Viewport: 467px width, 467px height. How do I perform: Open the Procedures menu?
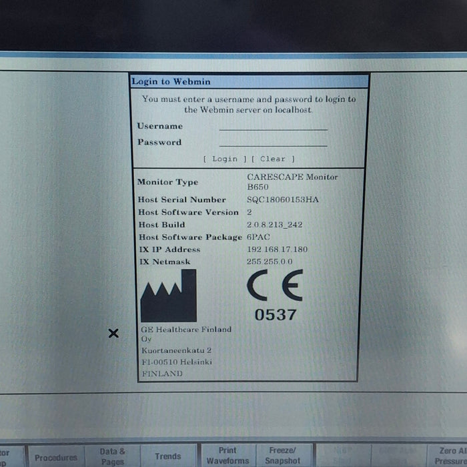click(x=56, y=457)
